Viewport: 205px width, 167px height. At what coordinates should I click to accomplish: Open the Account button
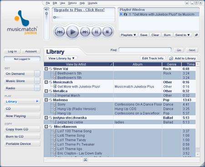pyautogui.click(x=31, y=51)
